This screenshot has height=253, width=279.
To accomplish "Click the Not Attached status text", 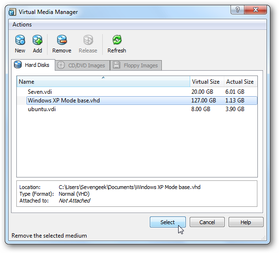I will (x=74, y=201).
